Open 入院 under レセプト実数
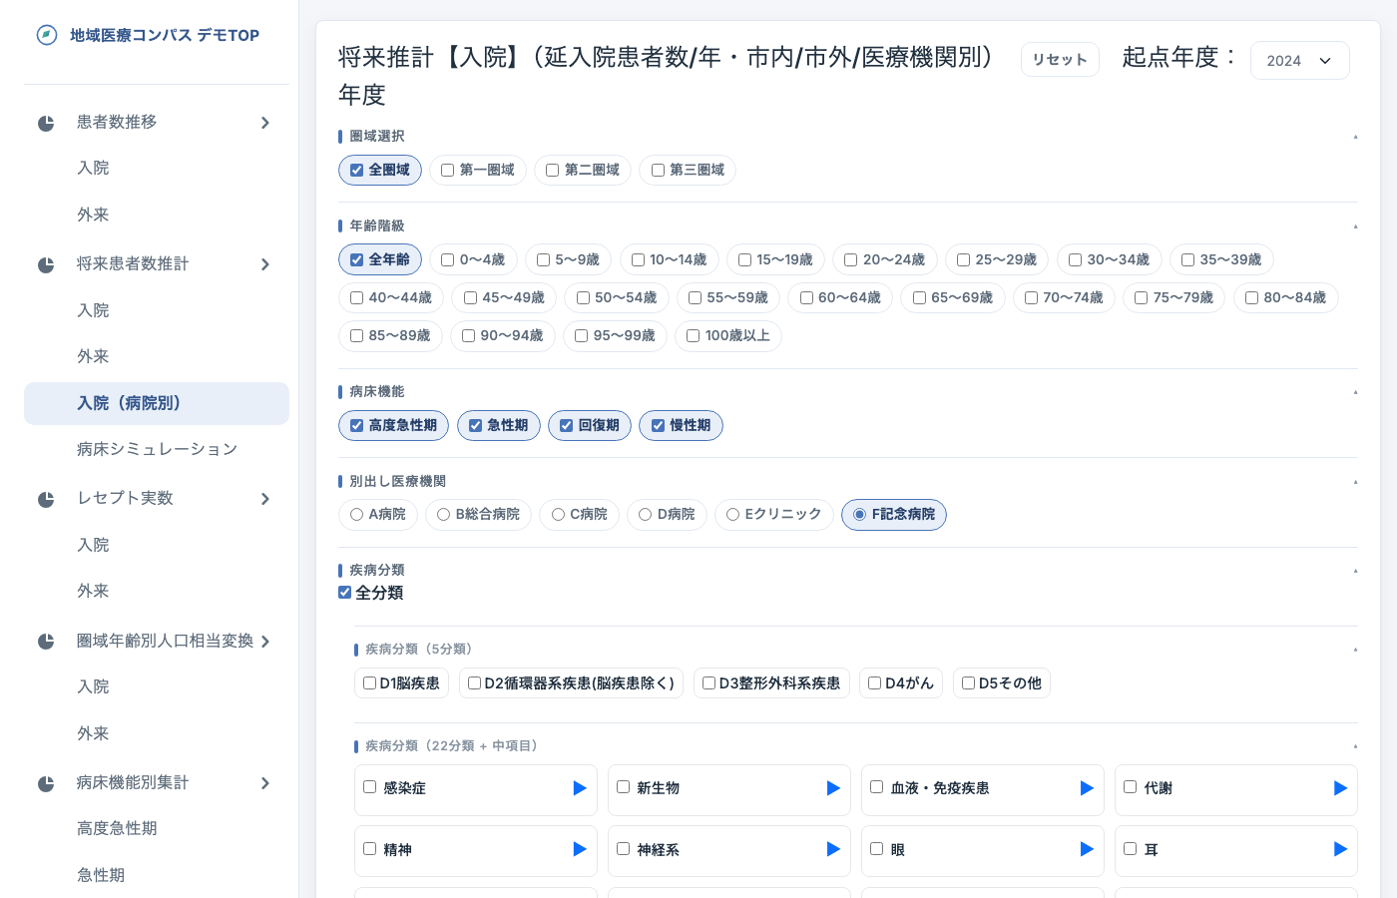 click(94, 546)
